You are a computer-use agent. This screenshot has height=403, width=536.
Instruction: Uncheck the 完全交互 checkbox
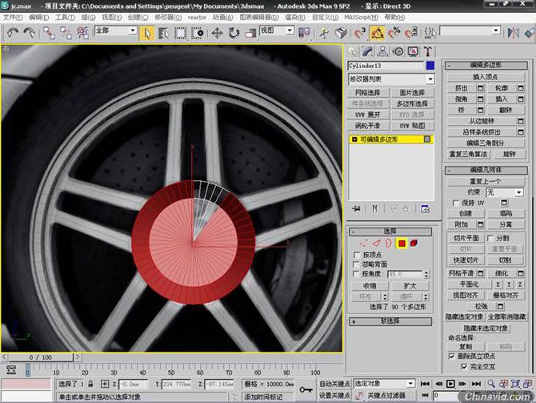tap(464, 367)
